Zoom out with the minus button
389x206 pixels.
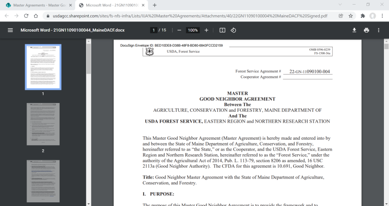179,30
